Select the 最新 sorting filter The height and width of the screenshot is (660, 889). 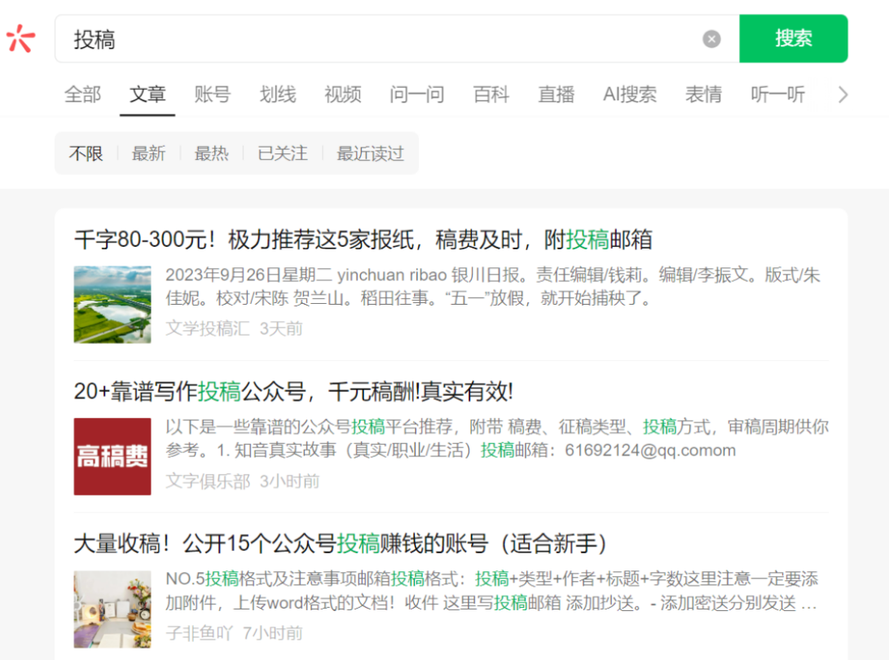tap(149, 153)
